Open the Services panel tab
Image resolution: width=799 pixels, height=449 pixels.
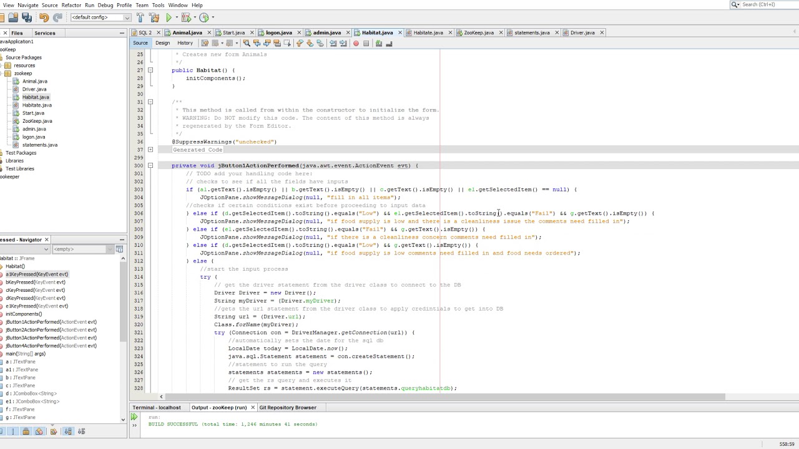coord(44,33)
